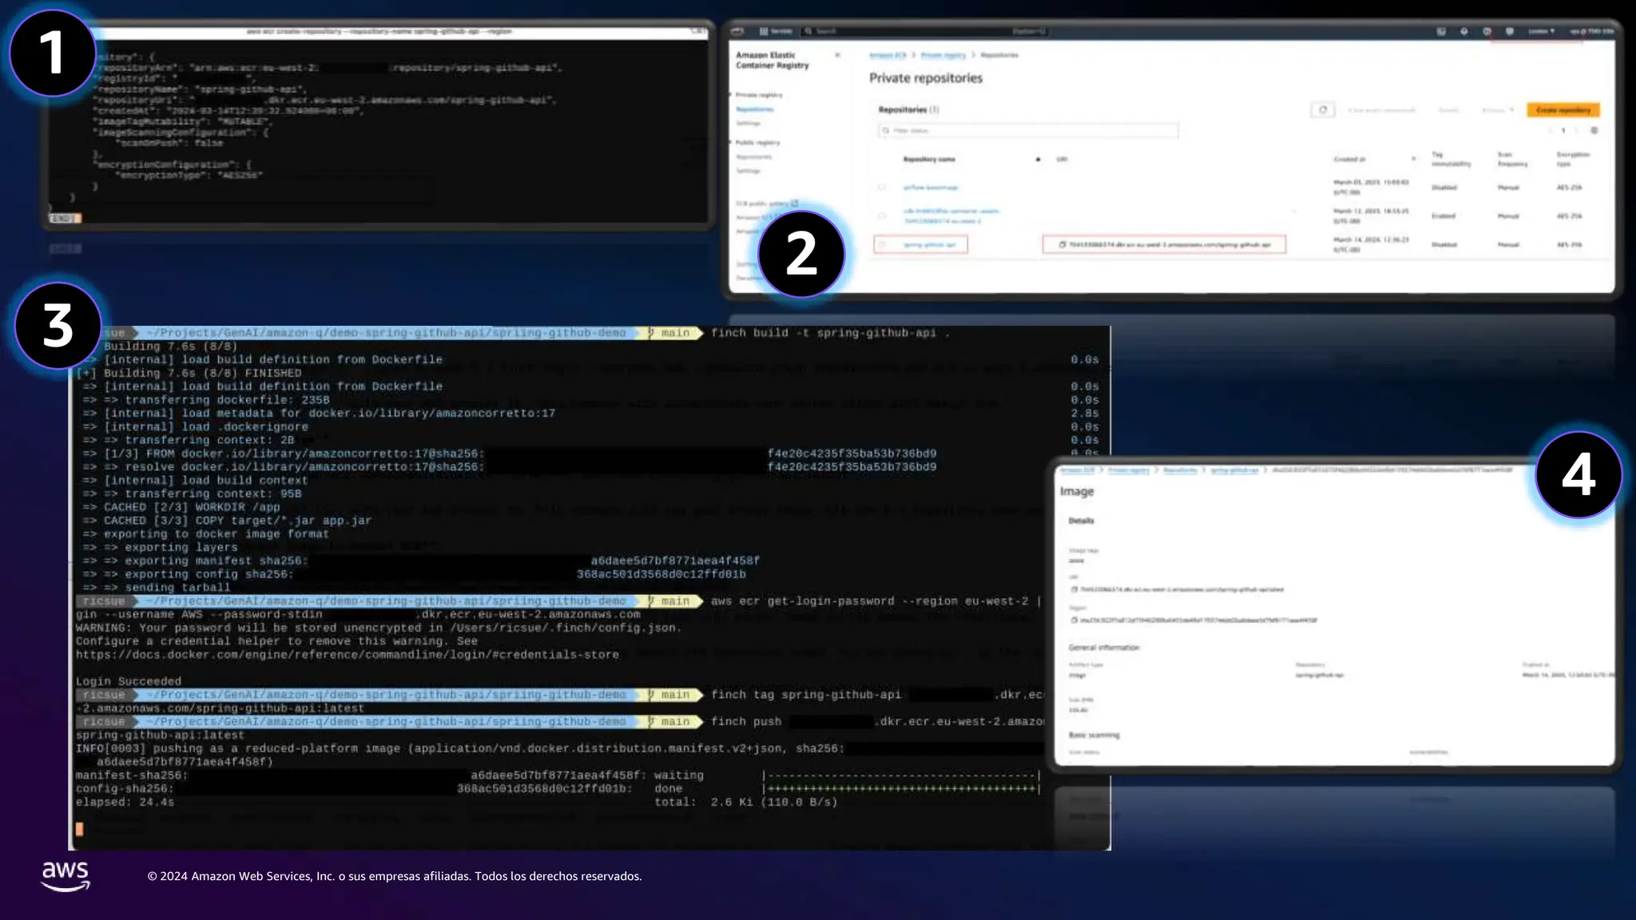Select the second repository's radio button
This screenshot has width=1636, height=920.
882,216
